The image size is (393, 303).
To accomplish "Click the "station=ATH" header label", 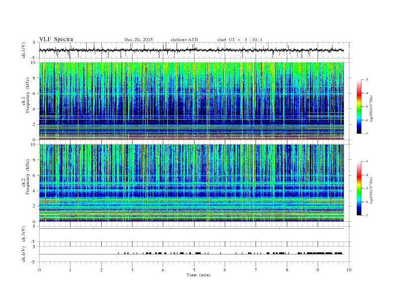I will pos(184,40).
